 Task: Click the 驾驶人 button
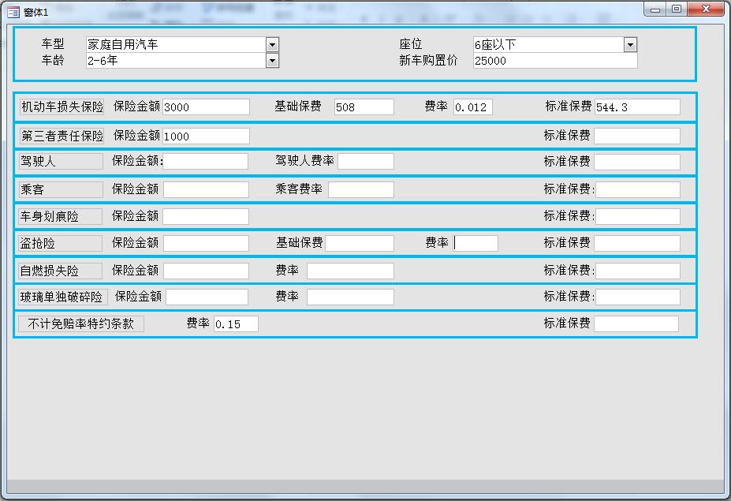(61, 162)
